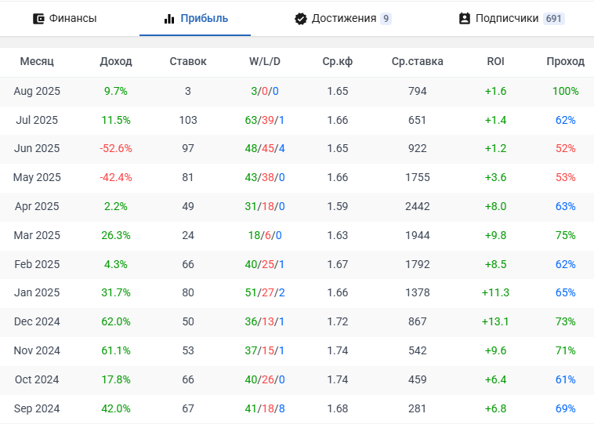The image size is (594, 428).
Task: Click the verified badge icon beside Достижения
Action: click(x=300, y=19)
